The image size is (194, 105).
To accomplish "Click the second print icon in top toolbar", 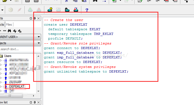I will (x=36, y=1).
